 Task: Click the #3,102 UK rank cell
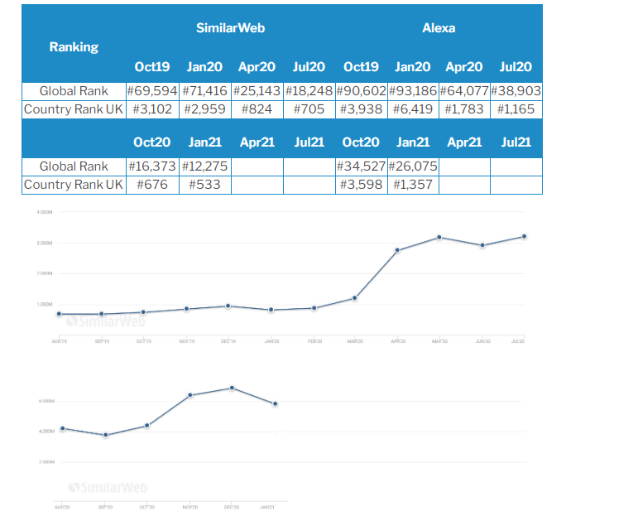pos(152,109)
